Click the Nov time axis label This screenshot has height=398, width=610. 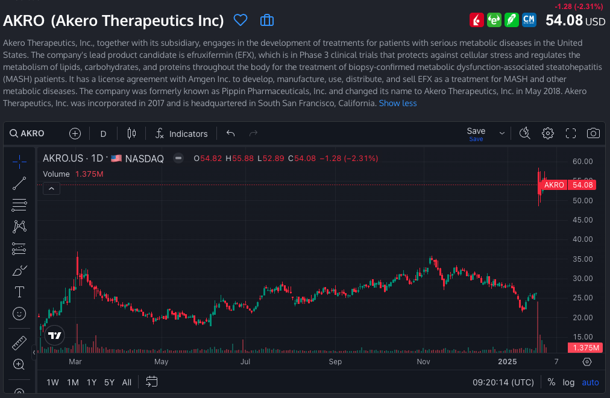[x=423, y=362]
